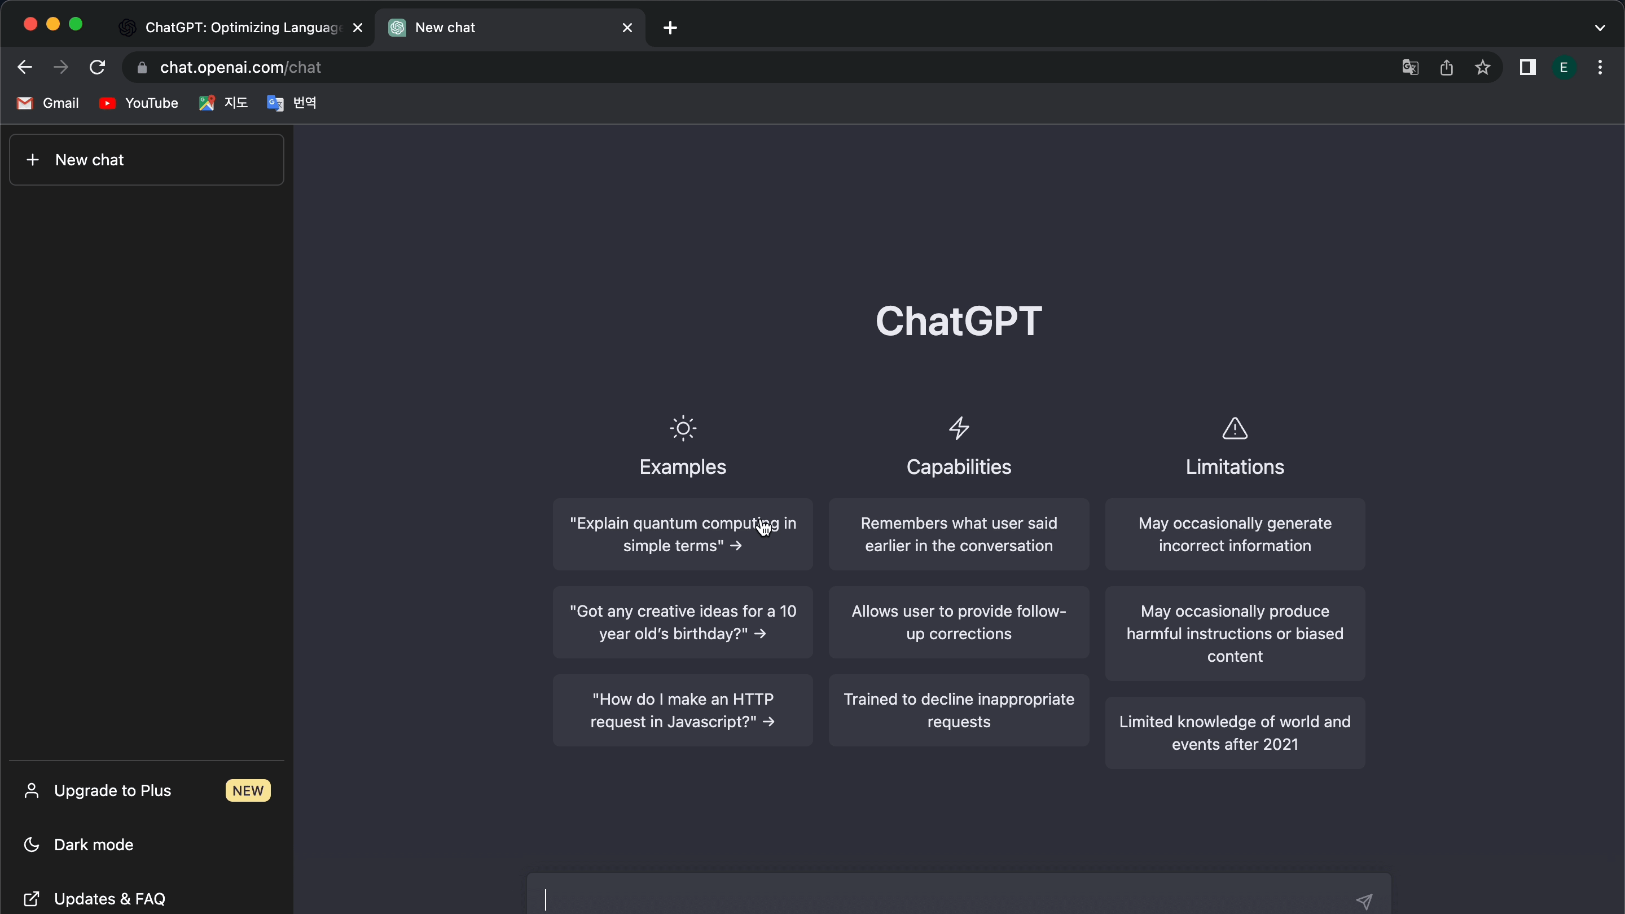Open the 번역 translate bookmark
Viewport: 1625px width, 914px height.
pos(292,103)
